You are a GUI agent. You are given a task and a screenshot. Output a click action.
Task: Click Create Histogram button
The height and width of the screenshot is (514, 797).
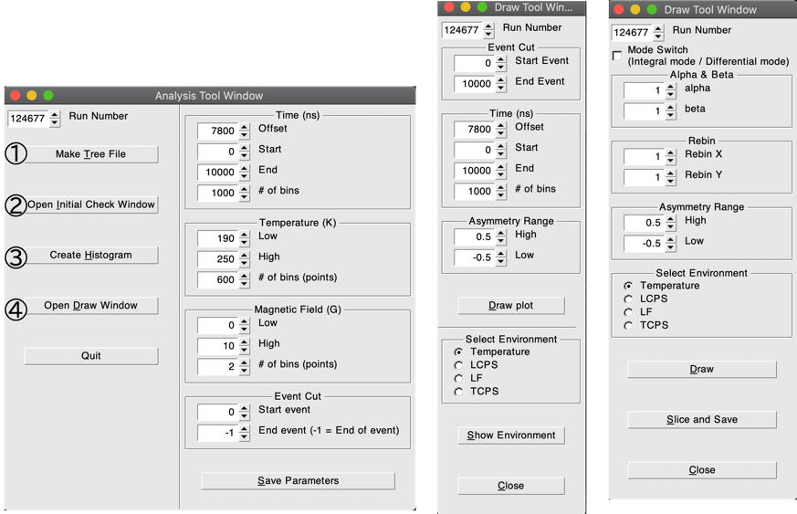tap(91, 255)
